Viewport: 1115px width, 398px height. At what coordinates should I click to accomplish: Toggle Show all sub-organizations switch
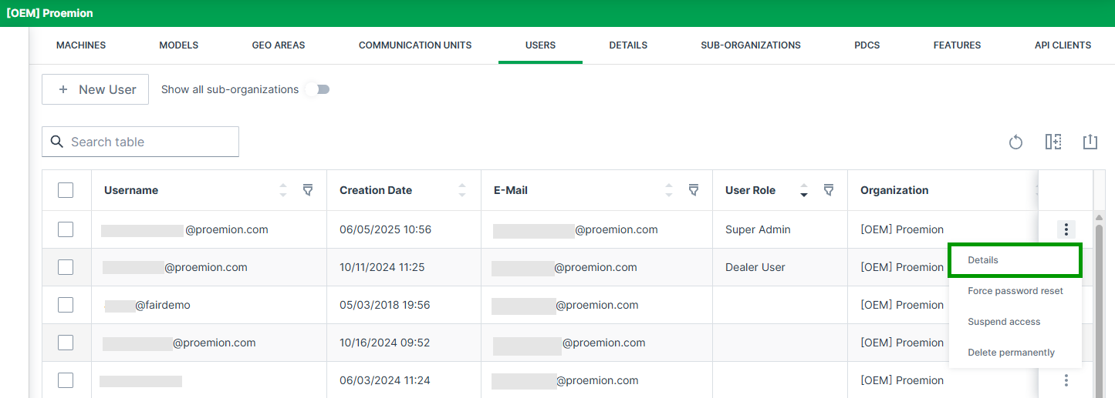318,89
